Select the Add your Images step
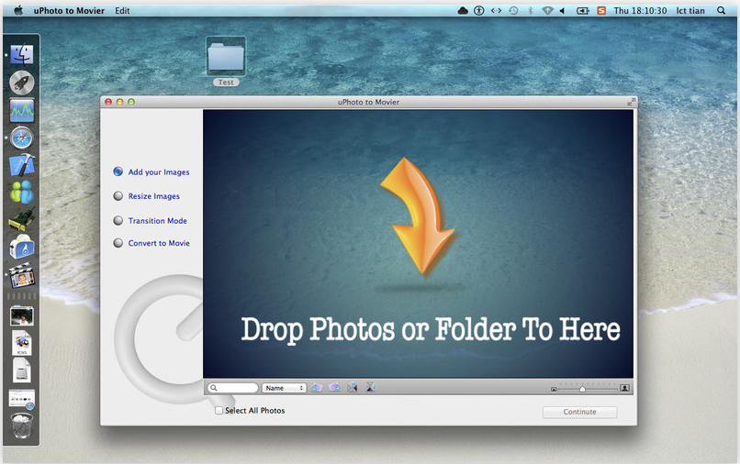Viewport: 740px width, 464px height. 151,172
